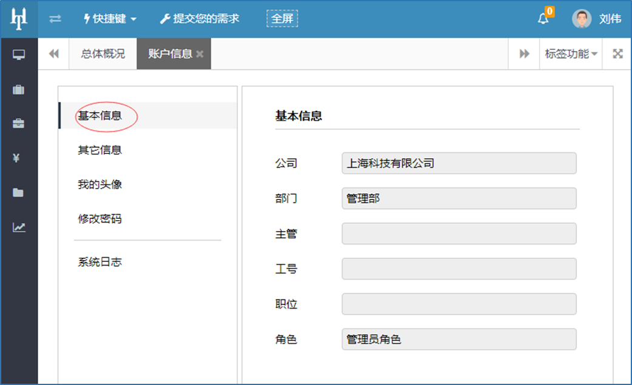Click the 公司 input field
This screenshot has height=385, width=632.
click(459, 163)
